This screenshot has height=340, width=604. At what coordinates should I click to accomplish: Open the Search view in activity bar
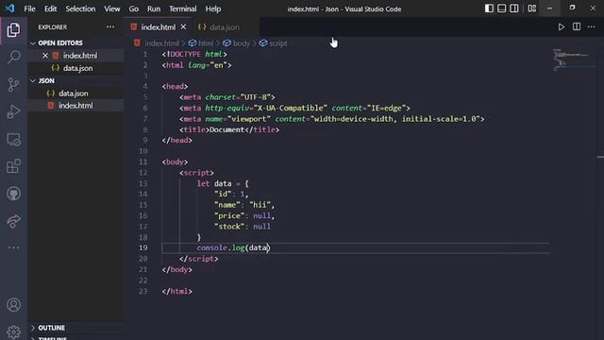coord(13,57)
